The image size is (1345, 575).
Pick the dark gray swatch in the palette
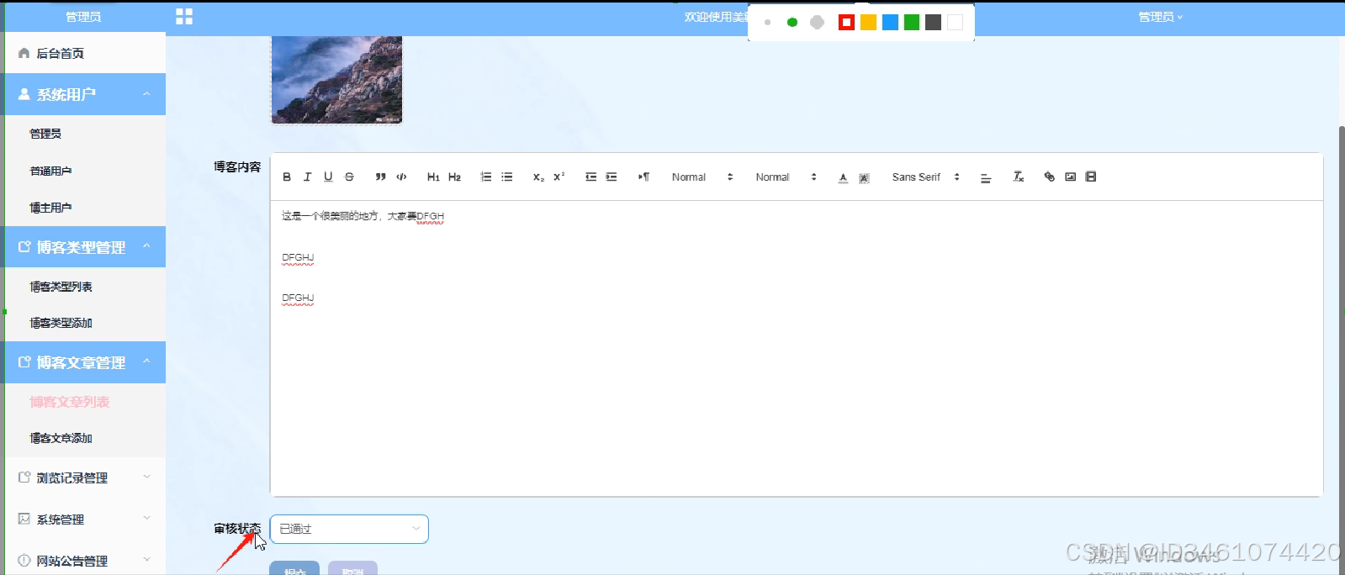[933, 22]
